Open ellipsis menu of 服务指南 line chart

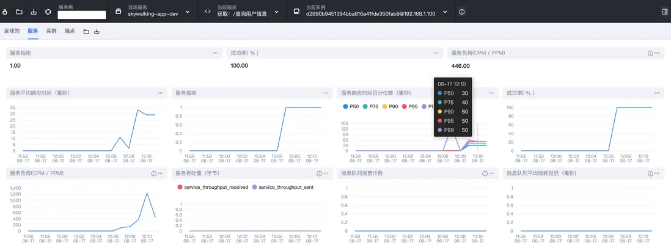(326, 93)
